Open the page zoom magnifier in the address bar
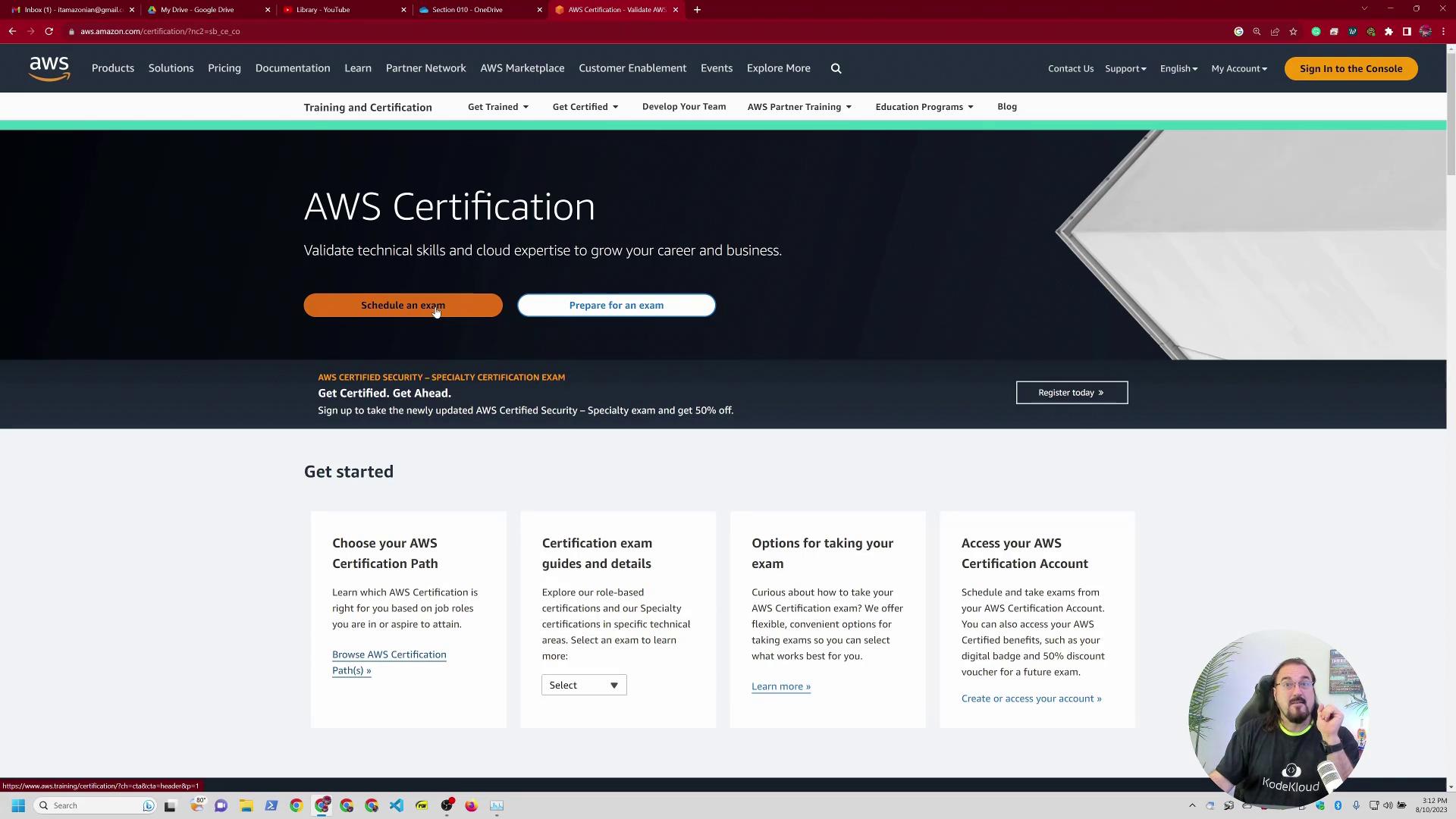The width and height of the screenshot is (1456, 819). pos(1257,31)
